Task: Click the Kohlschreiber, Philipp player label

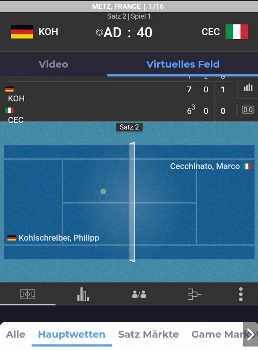Action: pos(58,238)
